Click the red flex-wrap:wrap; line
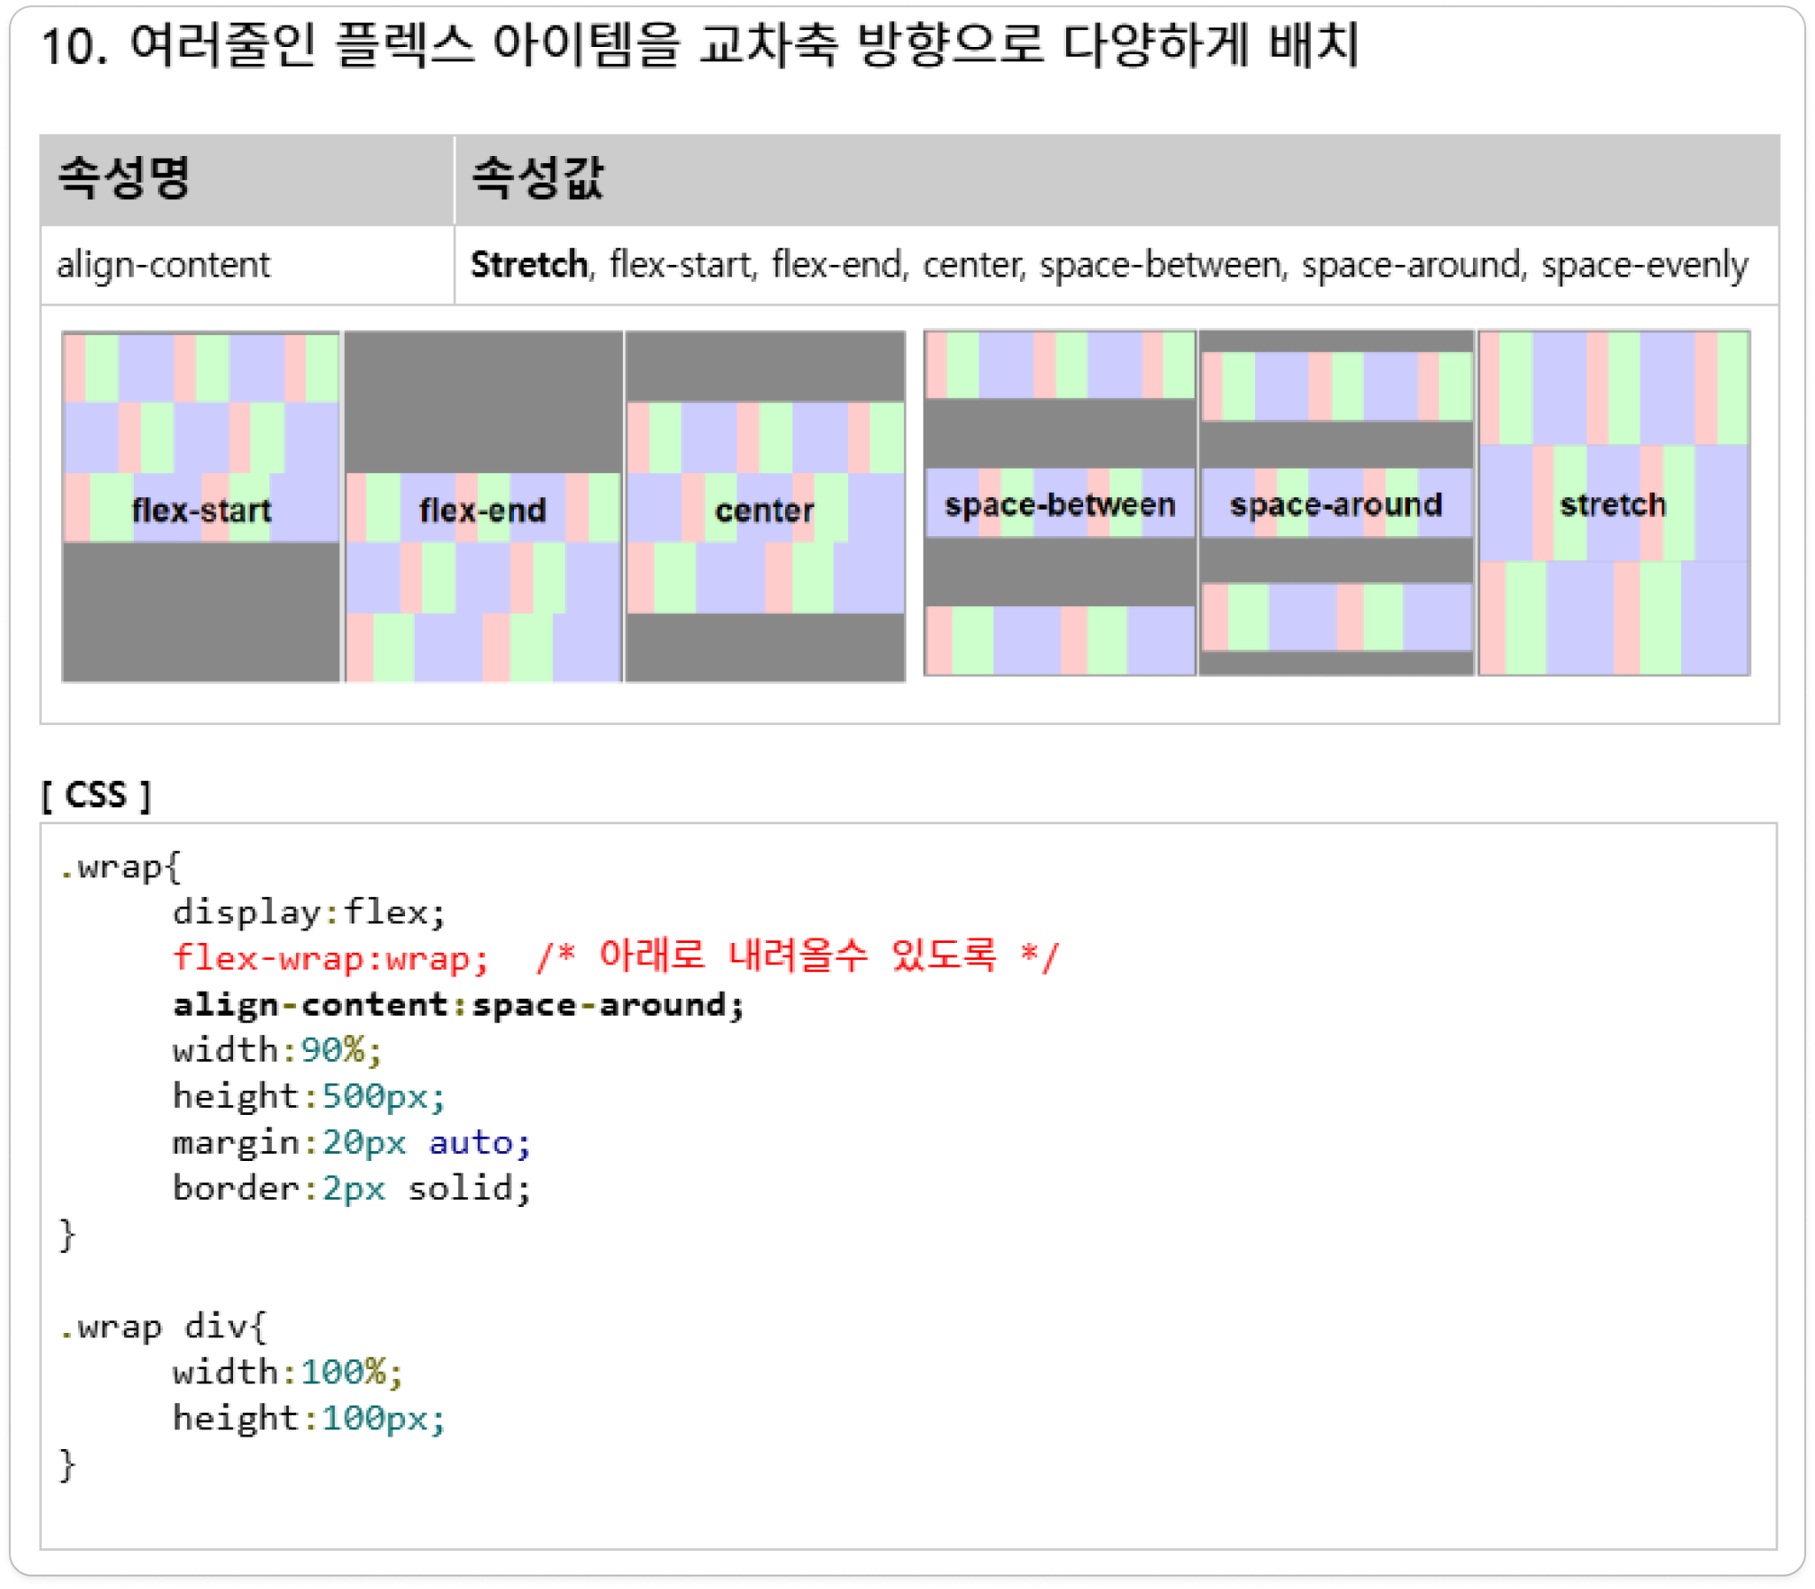Screen dimensions: 1815x1589 pos(331,959)
